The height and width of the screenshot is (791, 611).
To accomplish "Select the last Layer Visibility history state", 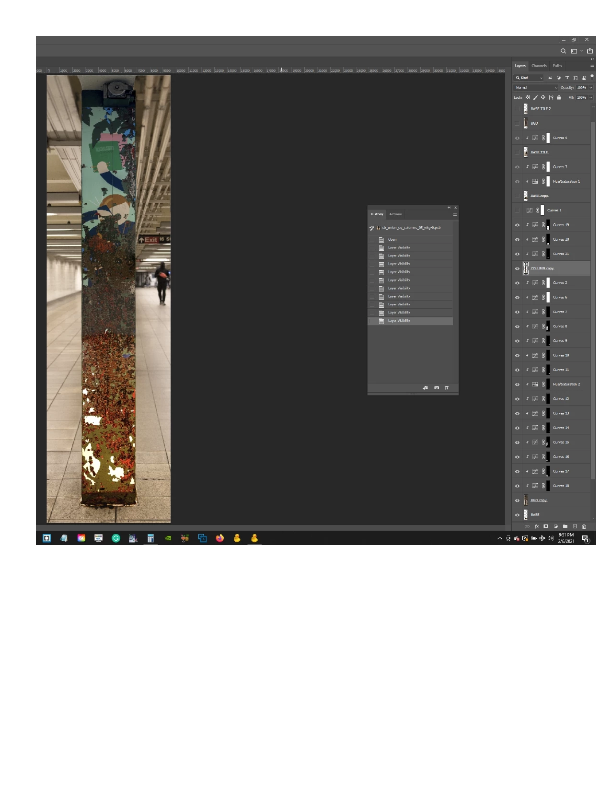I will click(x=410, y=321).
